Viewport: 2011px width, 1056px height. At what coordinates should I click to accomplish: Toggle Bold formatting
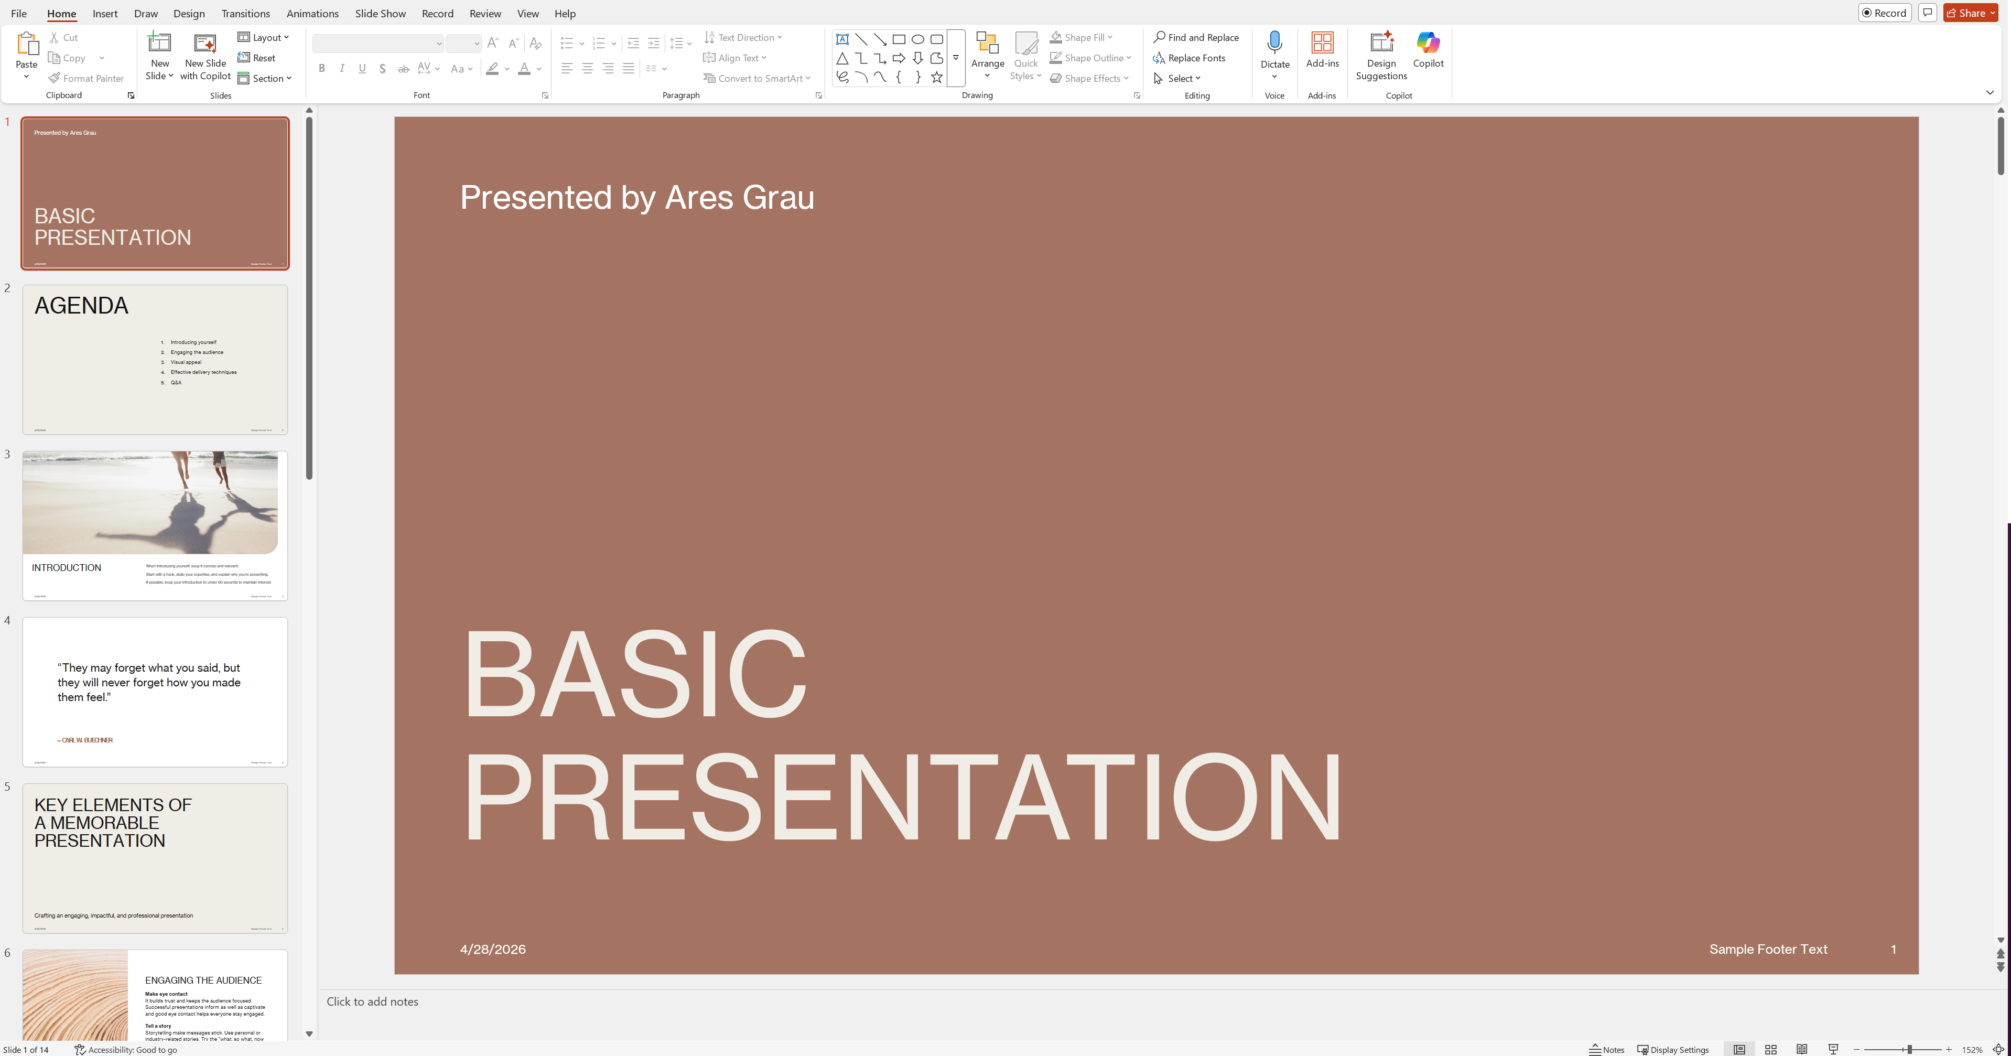click(322, 69)
